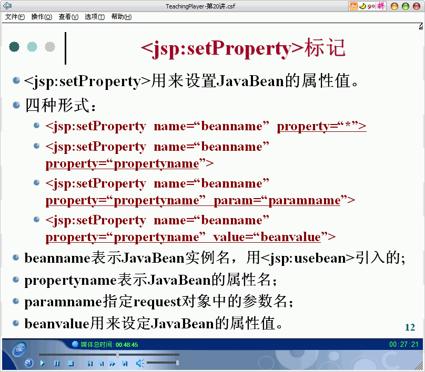Click the orange 加 input method icon

[353, 6]
